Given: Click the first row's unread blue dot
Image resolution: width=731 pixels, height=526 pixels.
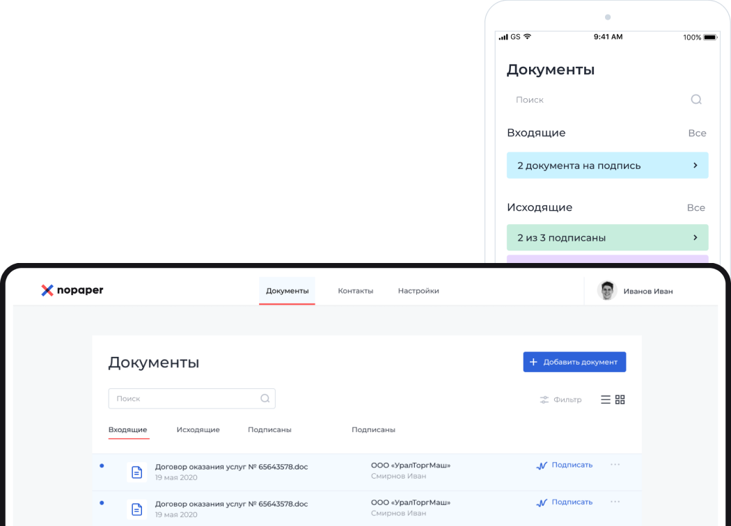Looking at the screenshot, I should [102, 466].
